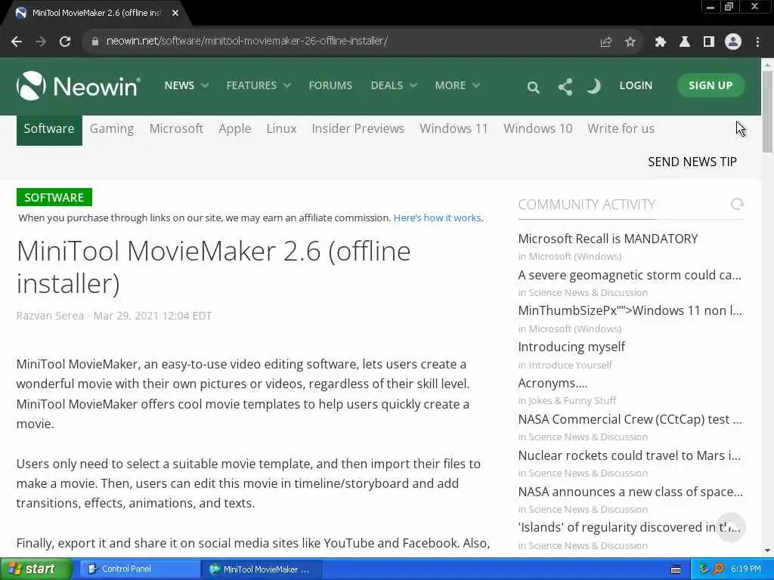This screenshot has width=774, height=580.
Task: Select the Apple category tab
Action: point(235,128)
